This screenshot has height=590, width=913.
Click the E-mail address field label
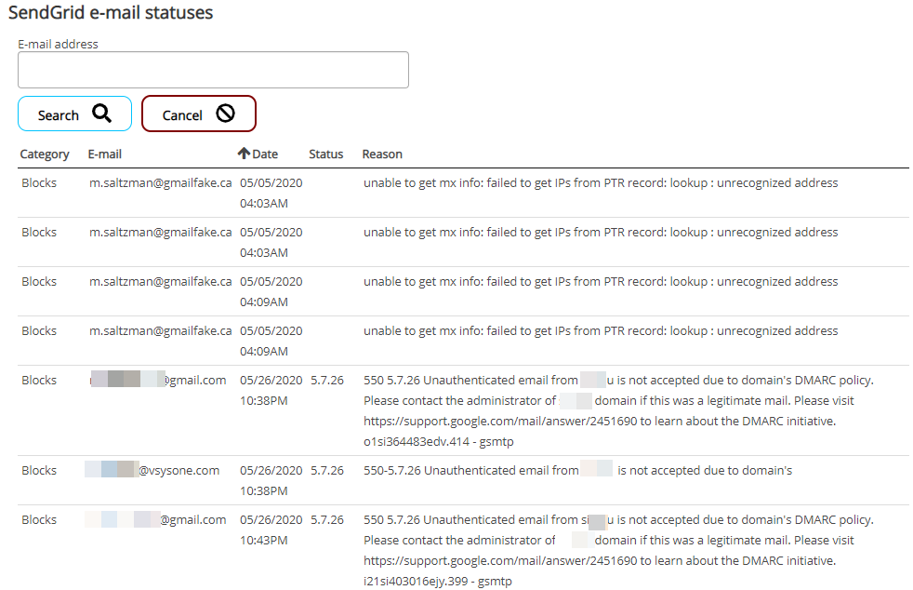[x=59, y=44]
